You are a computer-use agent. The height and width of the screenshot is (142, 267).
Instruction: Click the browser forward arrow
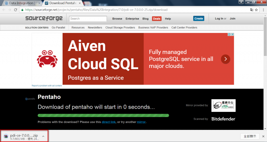click(10, 10)
